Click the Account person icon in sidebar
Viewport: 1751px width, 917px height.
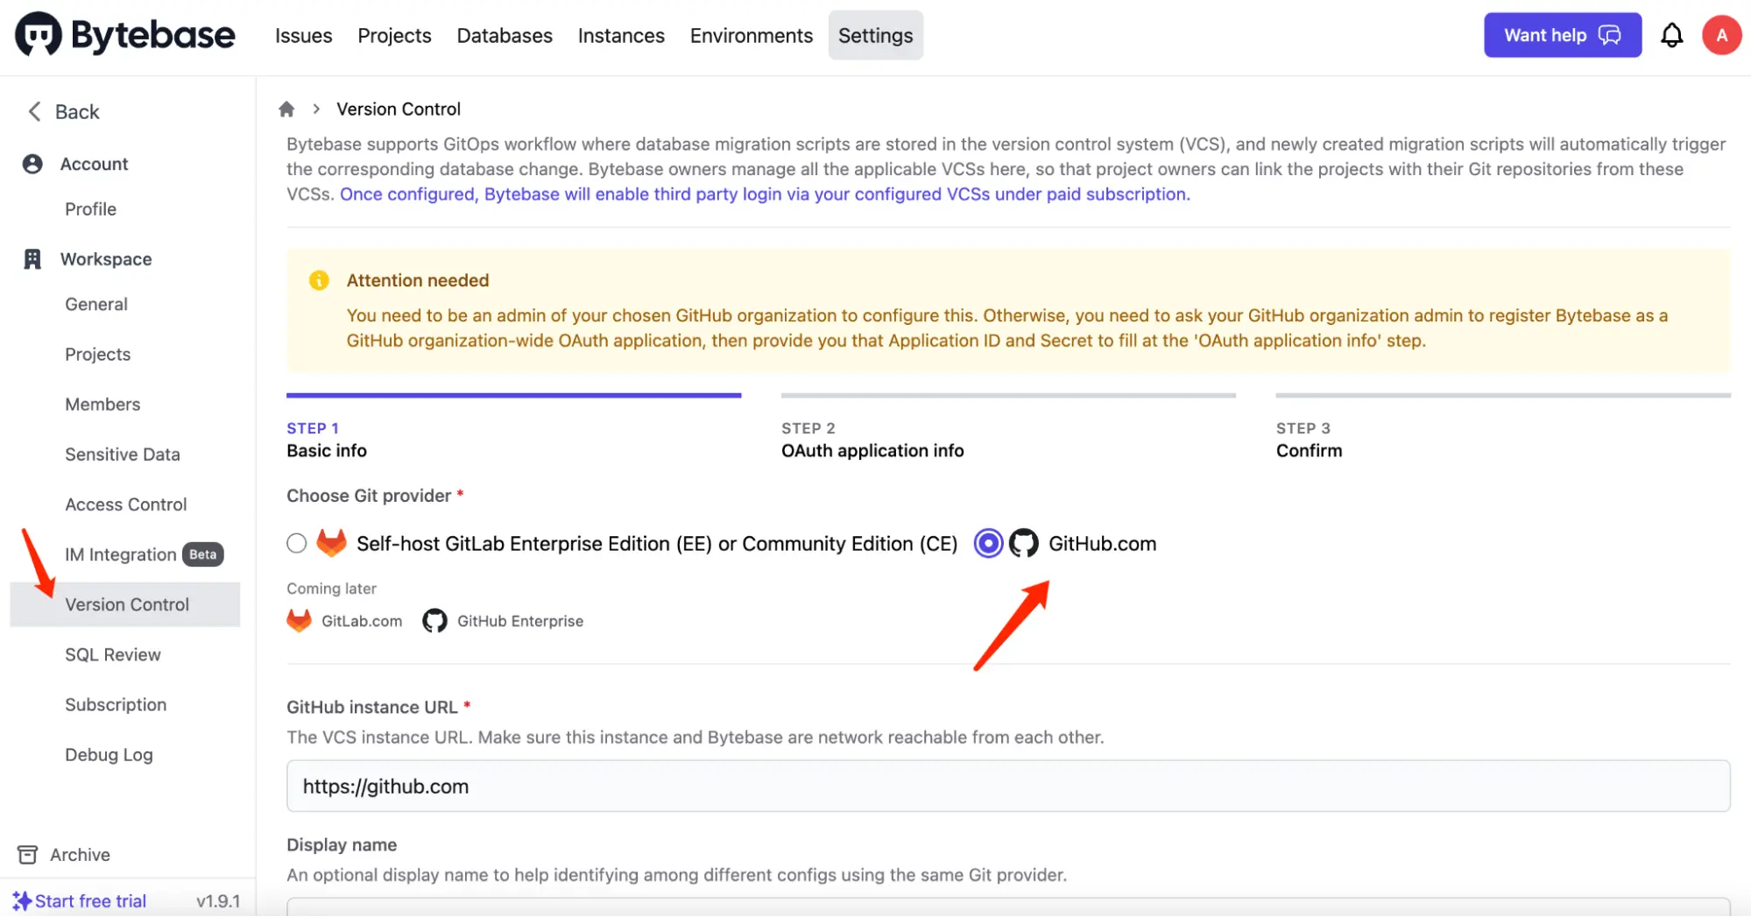pos(32,163)
